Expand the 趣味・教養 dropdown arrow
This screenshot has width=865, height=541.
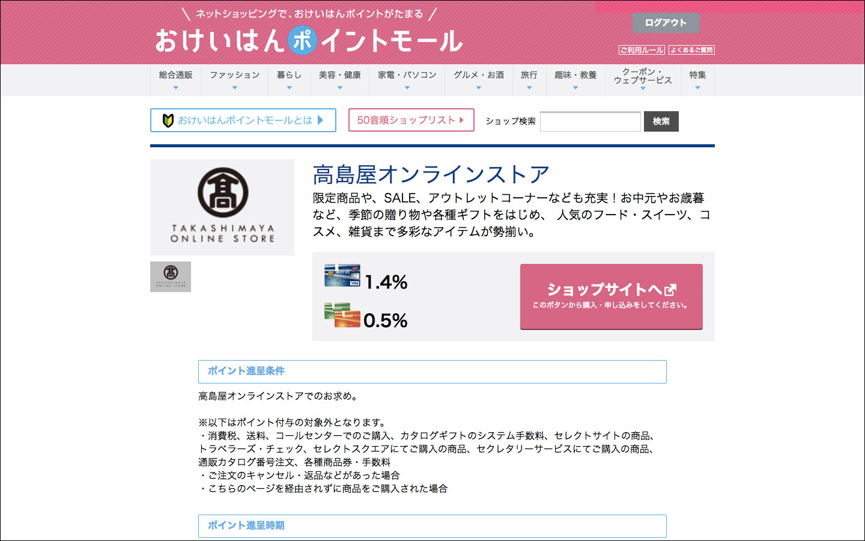[575, 88]
